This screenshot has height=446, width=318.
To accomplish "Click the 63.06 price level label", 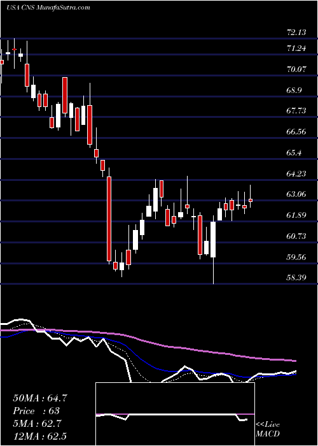I will pos(296,194).
